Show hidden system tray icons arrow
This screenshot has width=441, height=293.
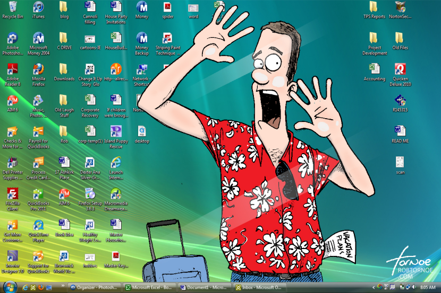tap(374, 287)
